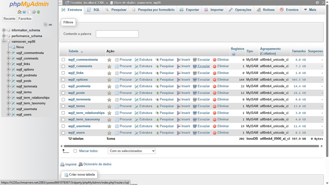This screenshot has height=185, width=329.
Task: Sort by the Tabela column header
Action: (x=73, y=51)
